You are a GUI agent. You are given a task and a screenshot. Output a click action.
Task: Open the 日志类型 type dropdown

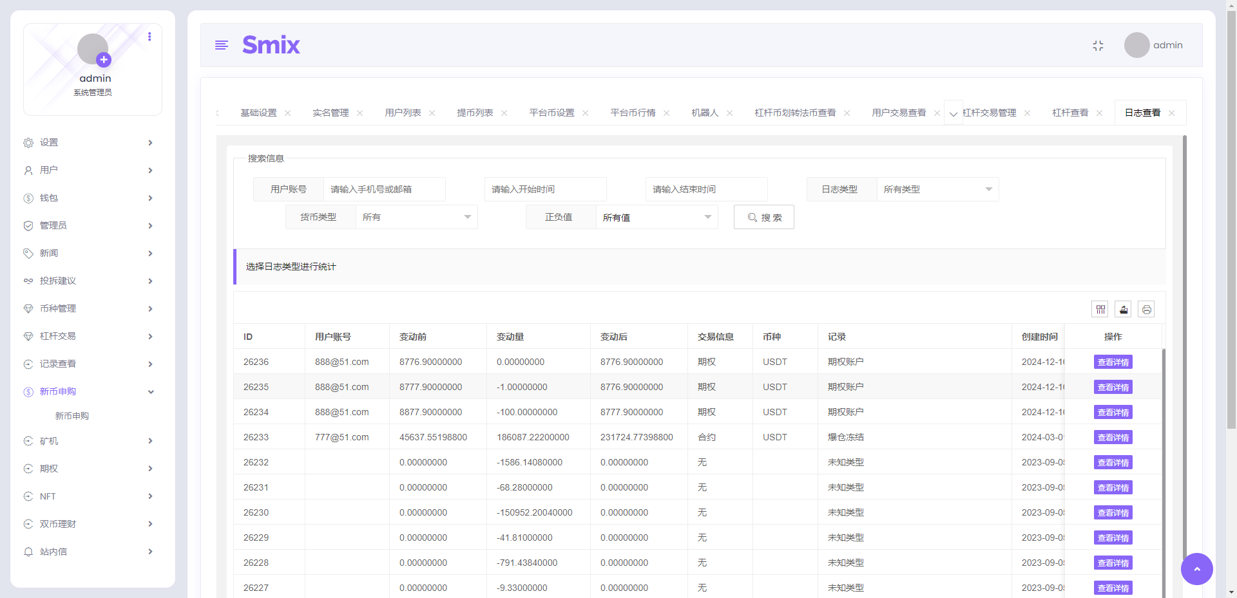tap(937, 189)
